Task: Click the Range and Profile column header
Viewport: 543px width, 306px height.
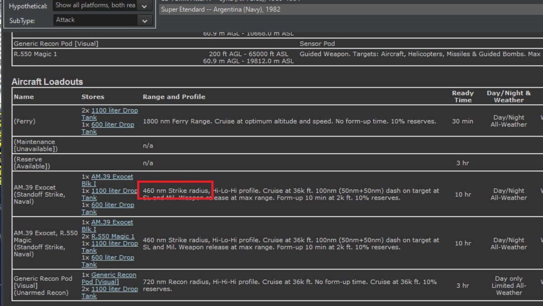Action: pos(174,97)
